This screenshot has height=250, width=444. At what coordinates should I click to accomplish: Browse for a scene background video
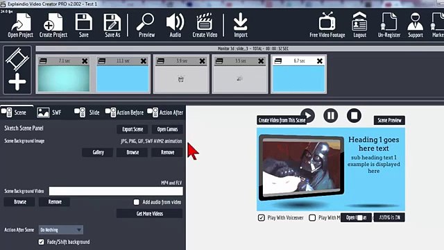pyautogui.click(x=20, y=202)
